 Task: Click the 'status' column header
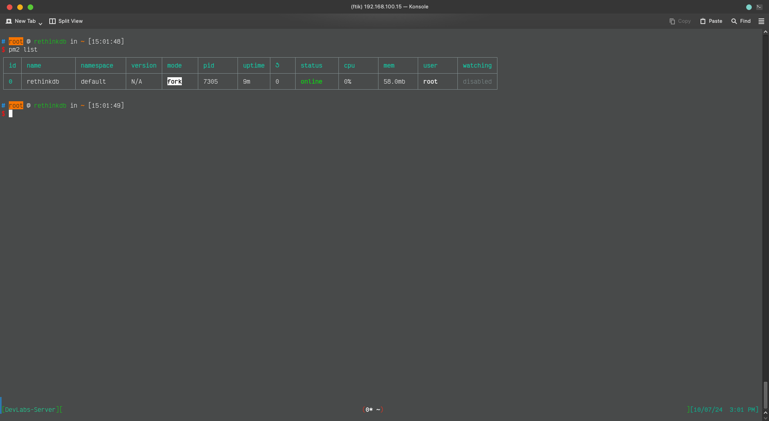311,66
